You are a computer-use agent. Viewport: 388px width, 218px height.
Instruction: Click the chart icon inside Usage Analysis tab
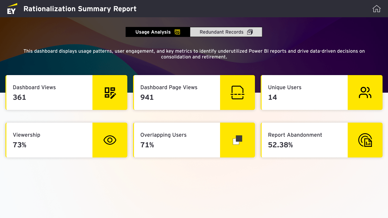(177, 32)
